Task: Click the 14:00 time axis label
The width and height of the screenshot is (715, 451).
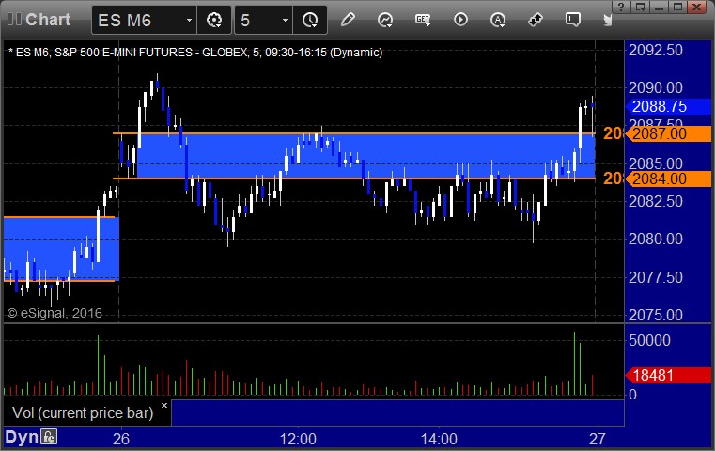Action: click(x=439, y=439)
